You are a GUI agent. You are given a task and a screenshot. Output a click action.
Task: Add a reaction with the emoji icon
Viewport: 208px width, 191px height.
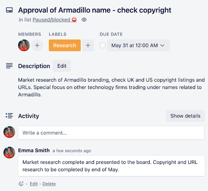tap(21, 184)
